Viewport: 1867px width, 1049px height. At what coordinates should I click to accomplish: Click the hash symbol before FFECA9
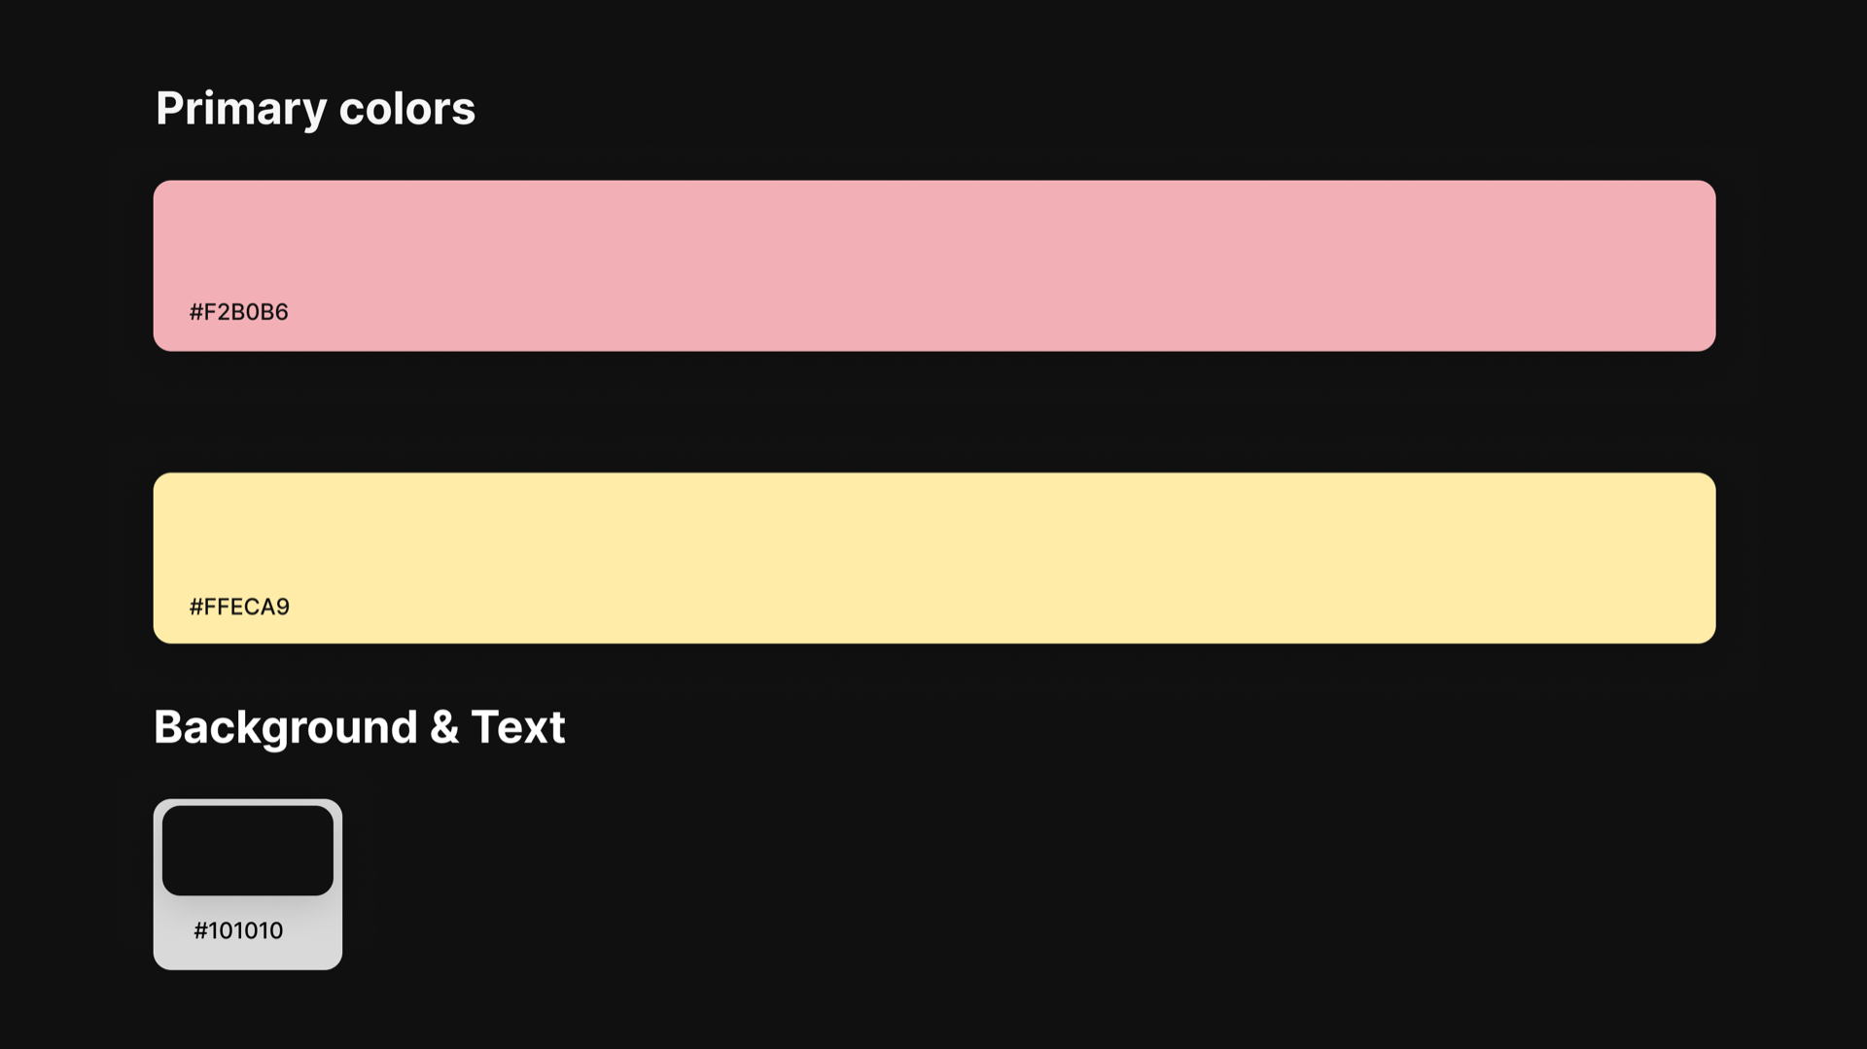click(195, 607)
